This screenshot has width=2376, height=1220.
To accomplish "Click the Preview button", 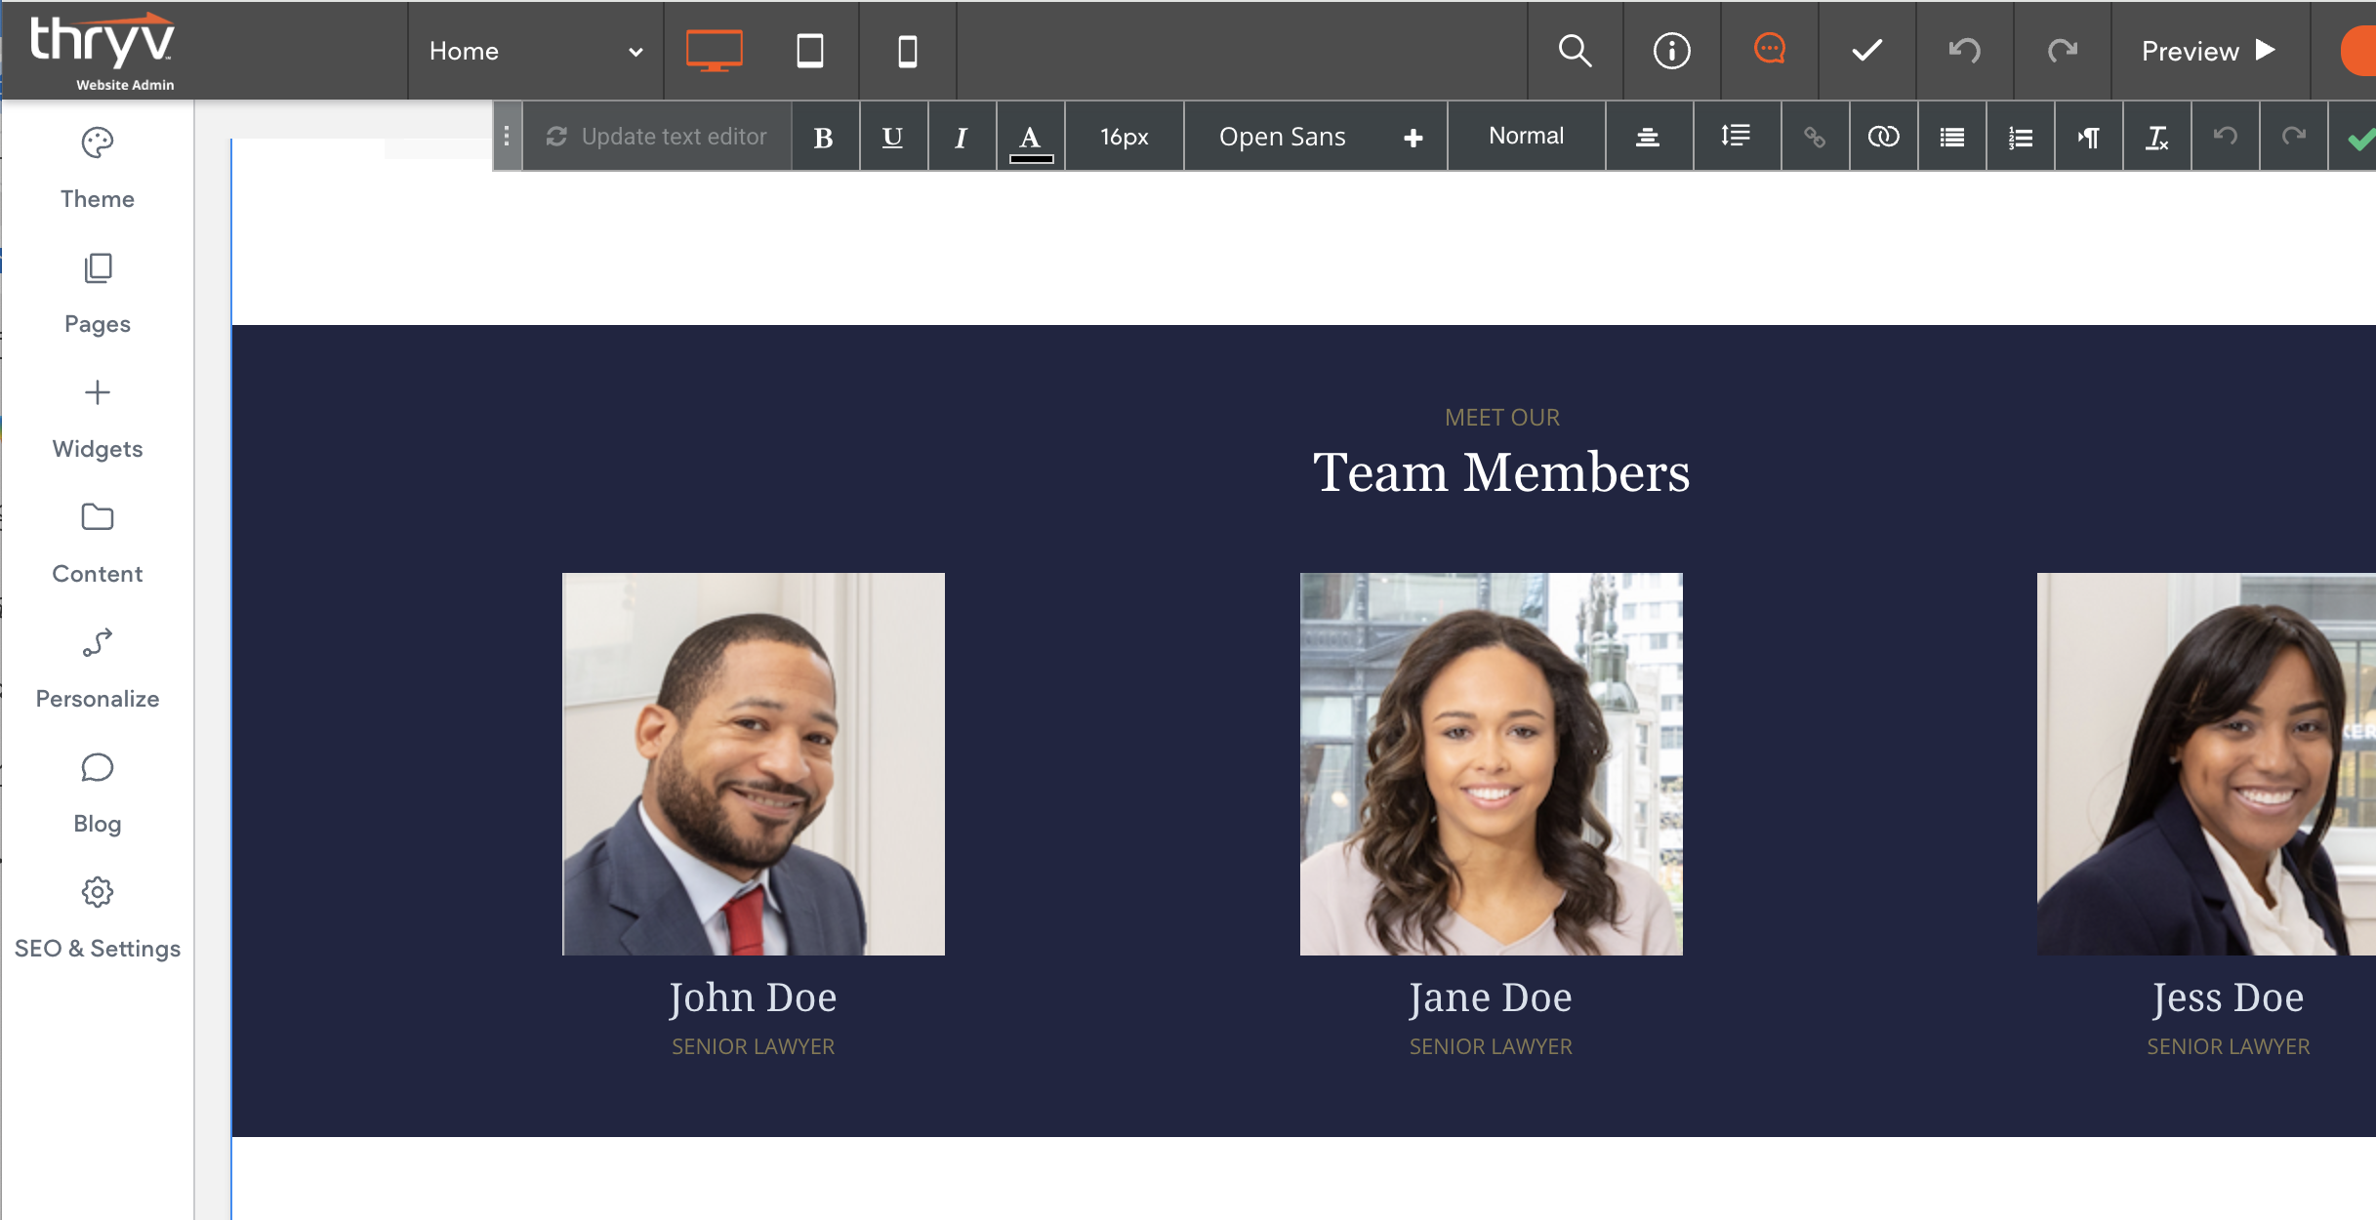I will (2208, 51).
